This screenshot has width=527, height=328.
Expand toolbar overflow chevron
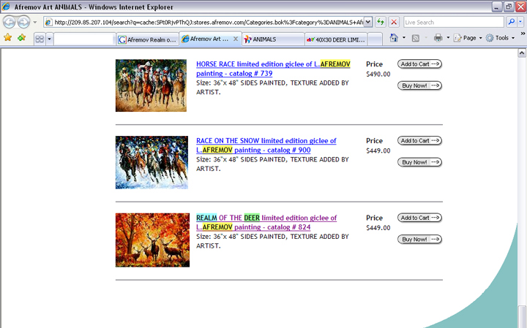coord(523,34)
